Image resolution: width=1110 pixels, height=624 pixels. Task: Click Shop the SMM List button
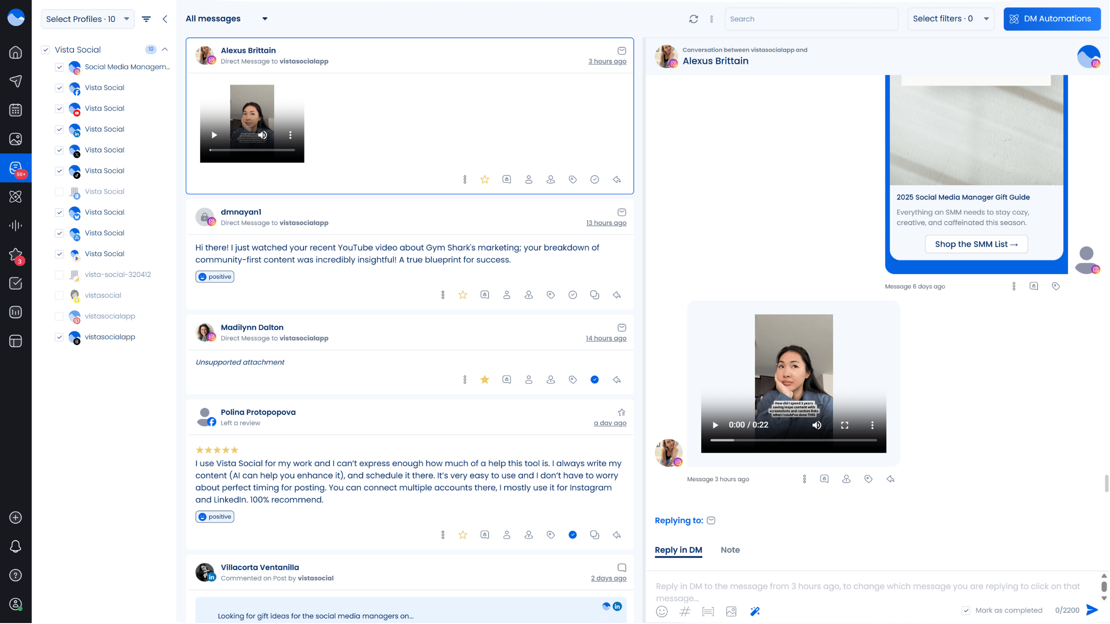pos(977,245)
